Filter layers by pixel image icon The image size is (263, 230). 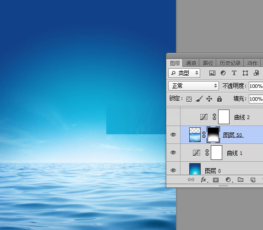tap(212, 73)
